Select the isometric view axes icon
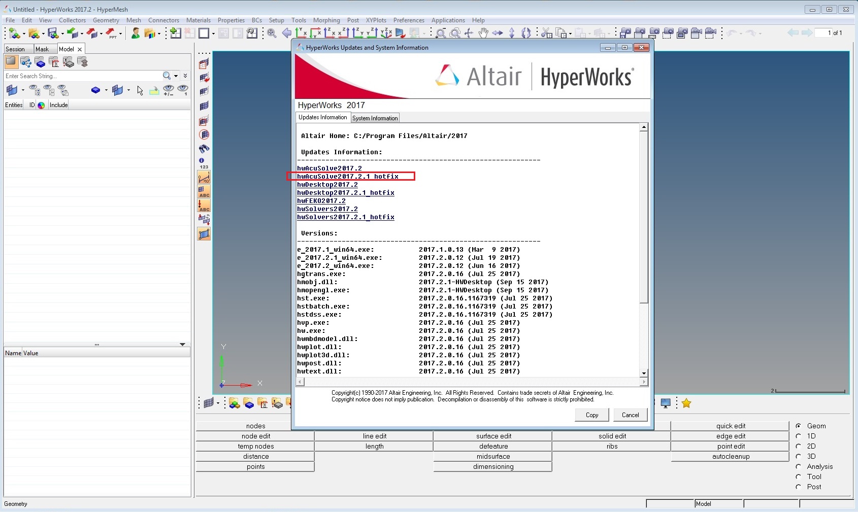Image resolution: width=858 pixels, height=512 pixels. [x=386, y=33]
